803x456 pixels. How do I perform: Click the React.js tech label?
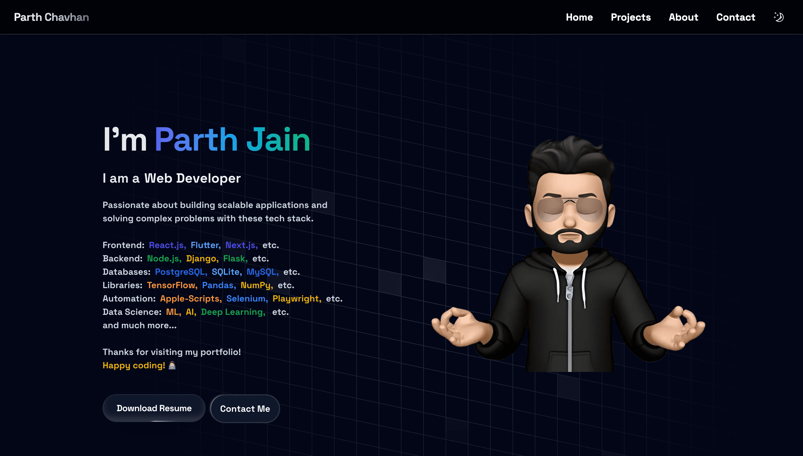click(167, 245)
